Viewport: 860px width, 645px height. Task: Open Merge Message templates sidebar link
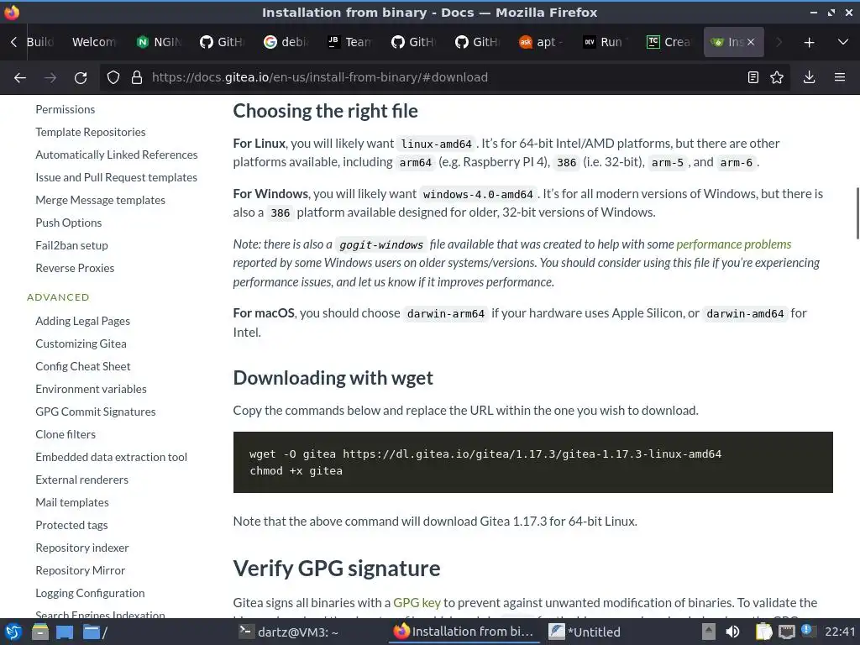[101, 200]
